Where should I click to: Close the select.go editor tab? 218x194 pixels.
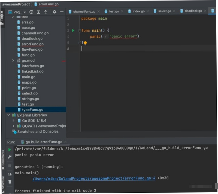[x=174, y=11]
